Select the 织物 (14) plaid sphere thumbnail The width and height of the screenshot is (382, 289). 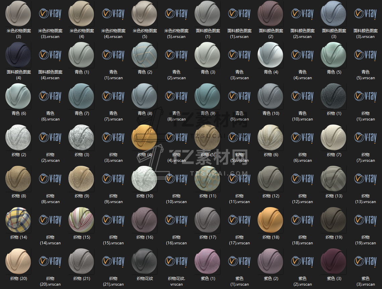point(18,220)
